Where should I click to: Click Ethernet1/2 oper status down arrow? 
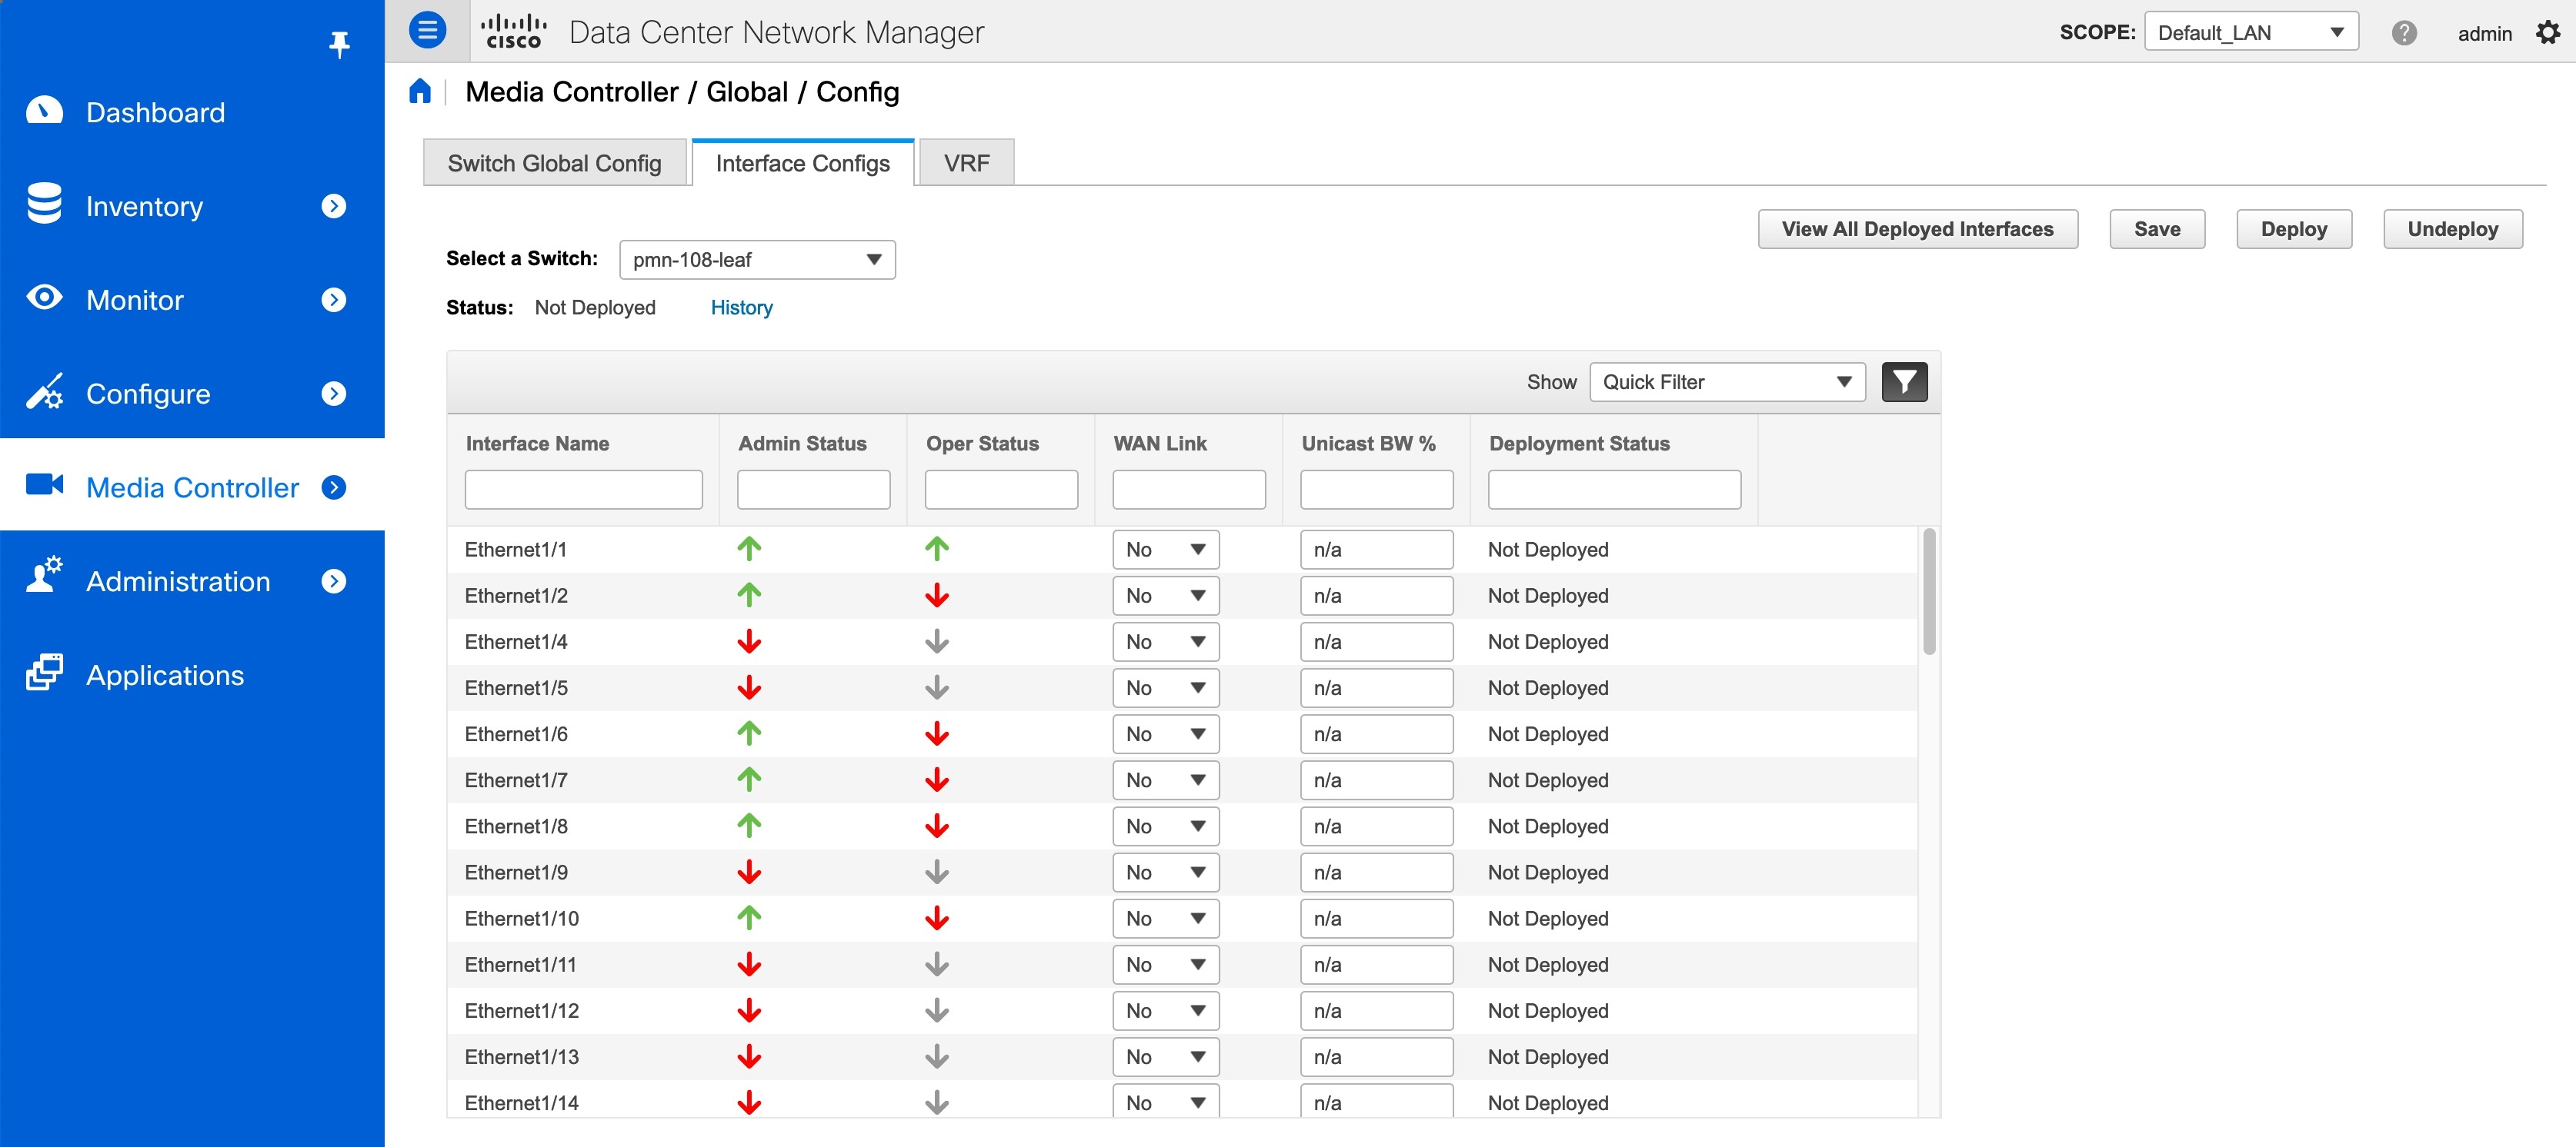pos(937,596)
